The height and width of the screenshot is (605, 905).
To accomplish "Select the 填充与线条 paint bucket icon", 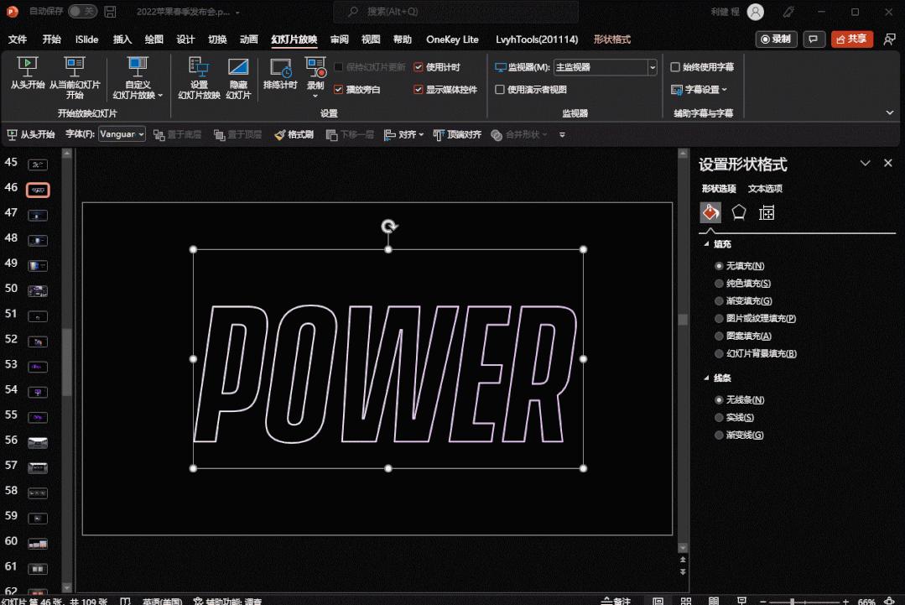I will 710,212.
